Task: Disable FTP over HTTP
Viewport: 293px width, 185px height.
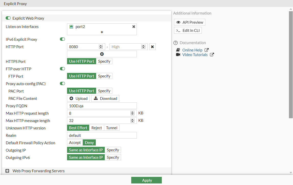Action: [x=62, y=69]
